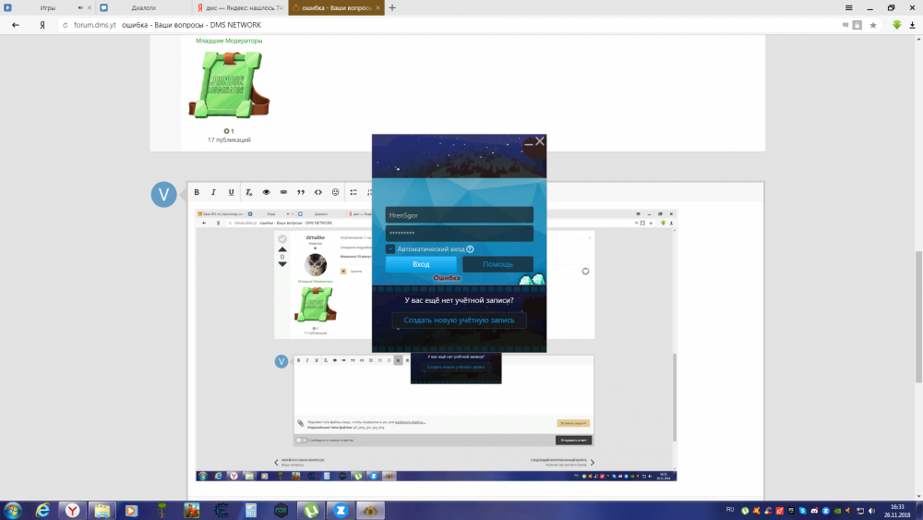This screenshot has height=520, width=923.
Task: Toggle the Автоматический вход checkbox
Action: point(390,249)
